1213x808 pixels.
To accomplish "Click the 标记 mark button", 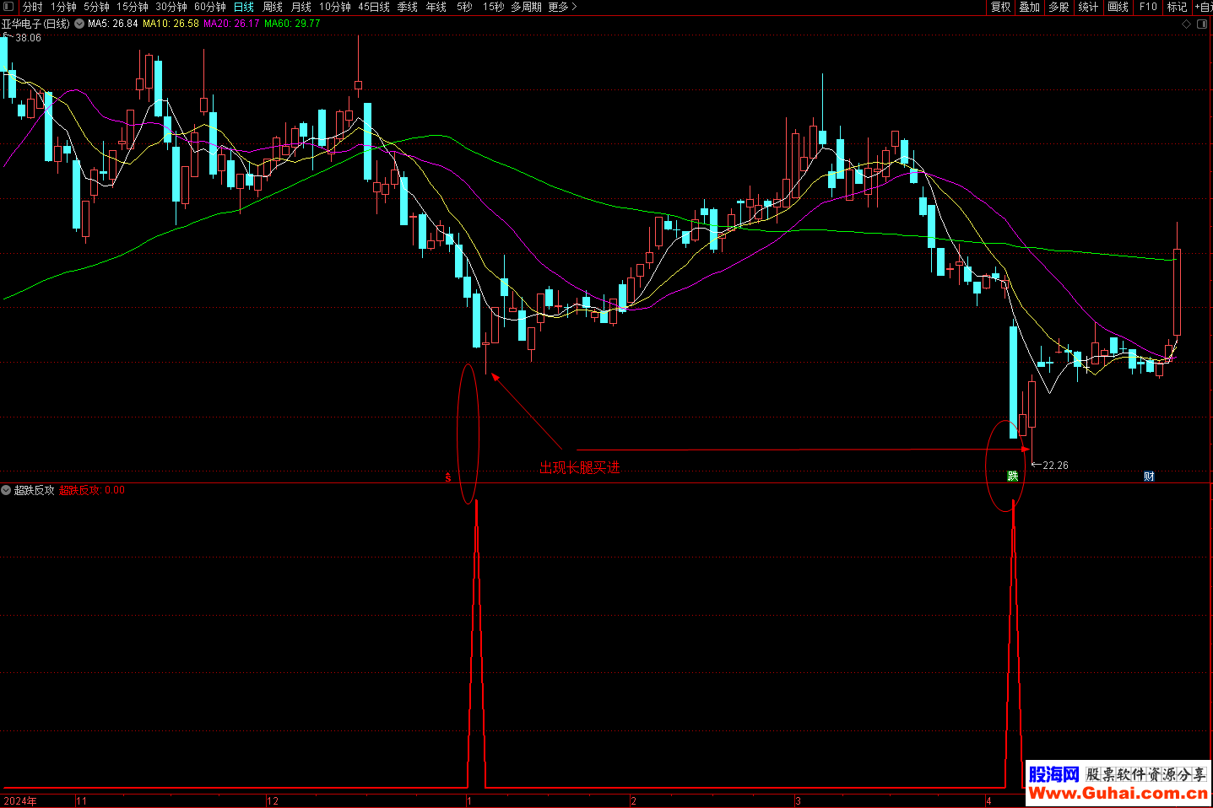I will point(1177,7).
